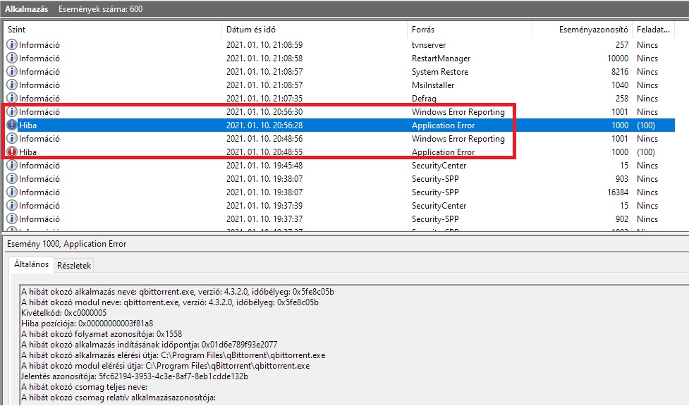689x406 pixels.
Task: Click event ID 257 cell
Action: click(622, 45)
